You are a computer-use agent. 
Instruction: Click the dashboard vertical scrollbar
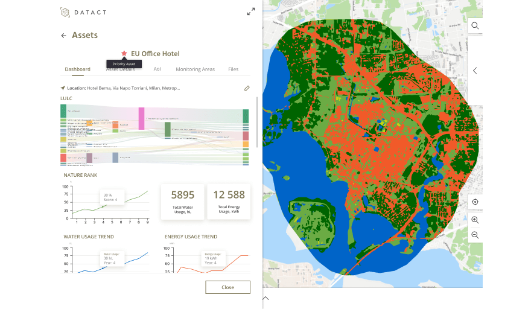[258, 121]
